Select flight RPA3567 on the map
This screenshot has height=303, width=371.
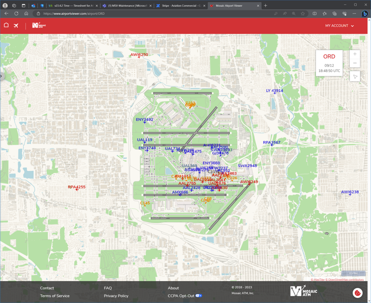272,143
